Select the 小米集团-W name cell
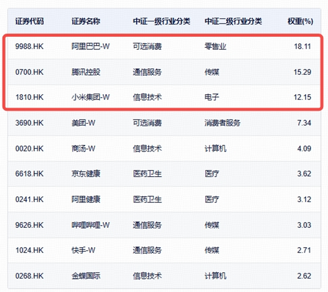 click(x=91, y=97)
